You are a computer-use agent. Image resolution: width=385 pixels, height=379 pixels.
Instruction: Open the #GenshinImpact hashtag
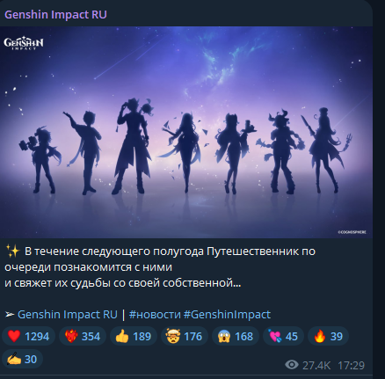[227, 314]
